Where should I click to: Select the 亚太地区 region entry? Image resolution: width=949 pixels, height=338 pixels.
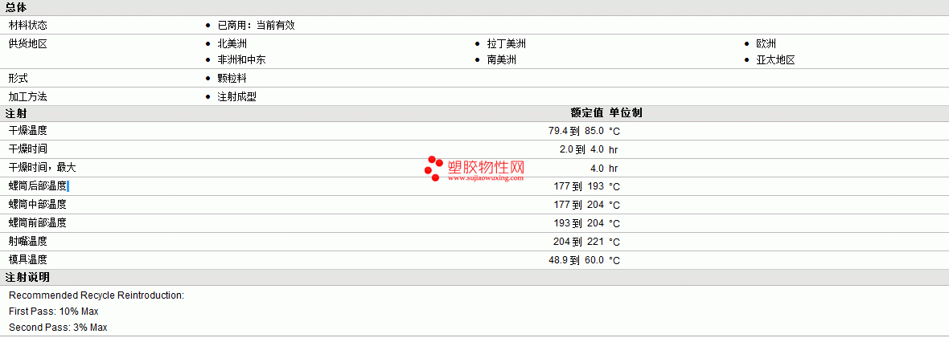tap(775, 60)
